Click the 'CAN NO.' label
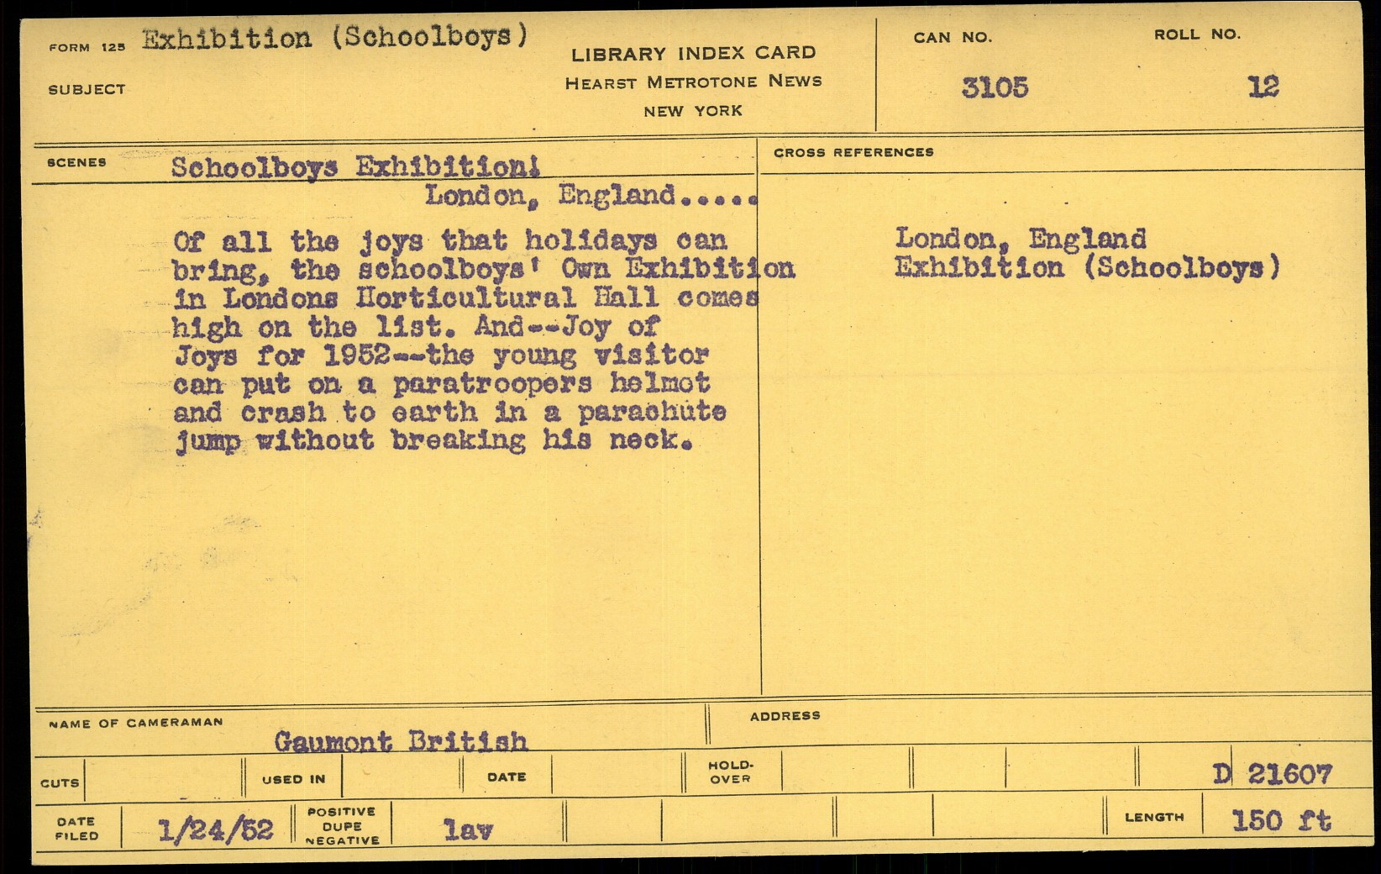 pos(953,38)
